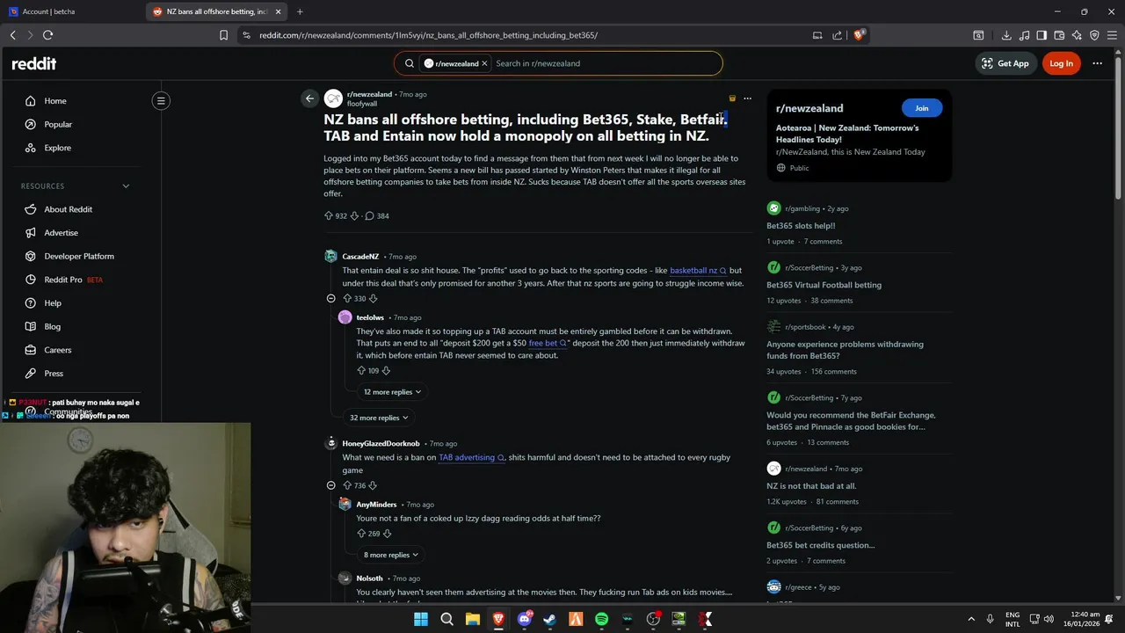Toggle the browser sidebar panel
This screenshot has width=1125, height=633.
tap(1042, 35)
